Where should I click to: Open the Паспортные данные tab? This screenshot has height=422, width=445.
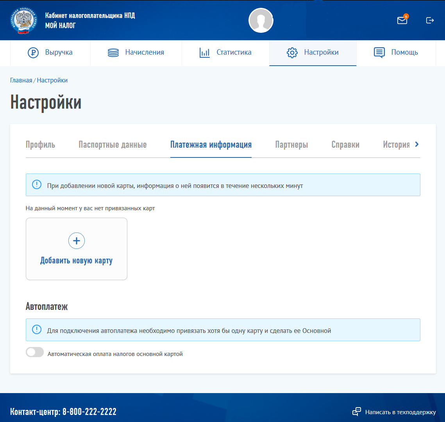(113, 144)
